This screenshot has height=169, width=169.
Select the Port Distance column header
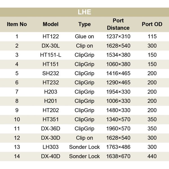(x=118, y=24)
